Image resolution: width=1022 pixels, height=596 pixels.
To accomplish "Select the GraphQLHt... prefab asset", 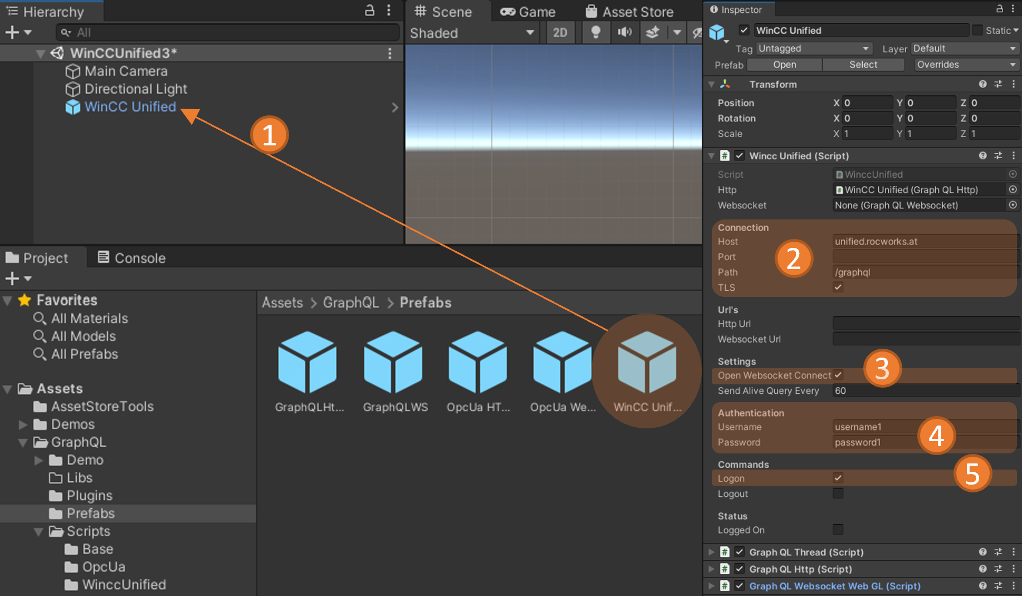I will pyautogui.click(x=309, y=371).
